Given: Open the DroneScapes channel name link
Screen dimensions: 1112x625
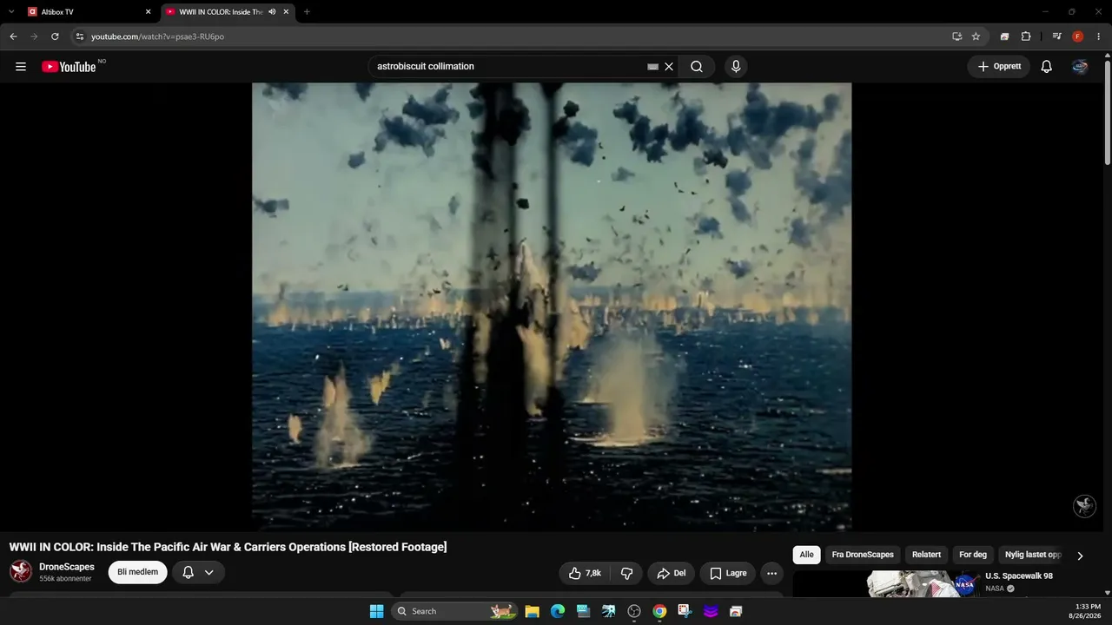Looking at the screenshot, I should coord(67,567).
